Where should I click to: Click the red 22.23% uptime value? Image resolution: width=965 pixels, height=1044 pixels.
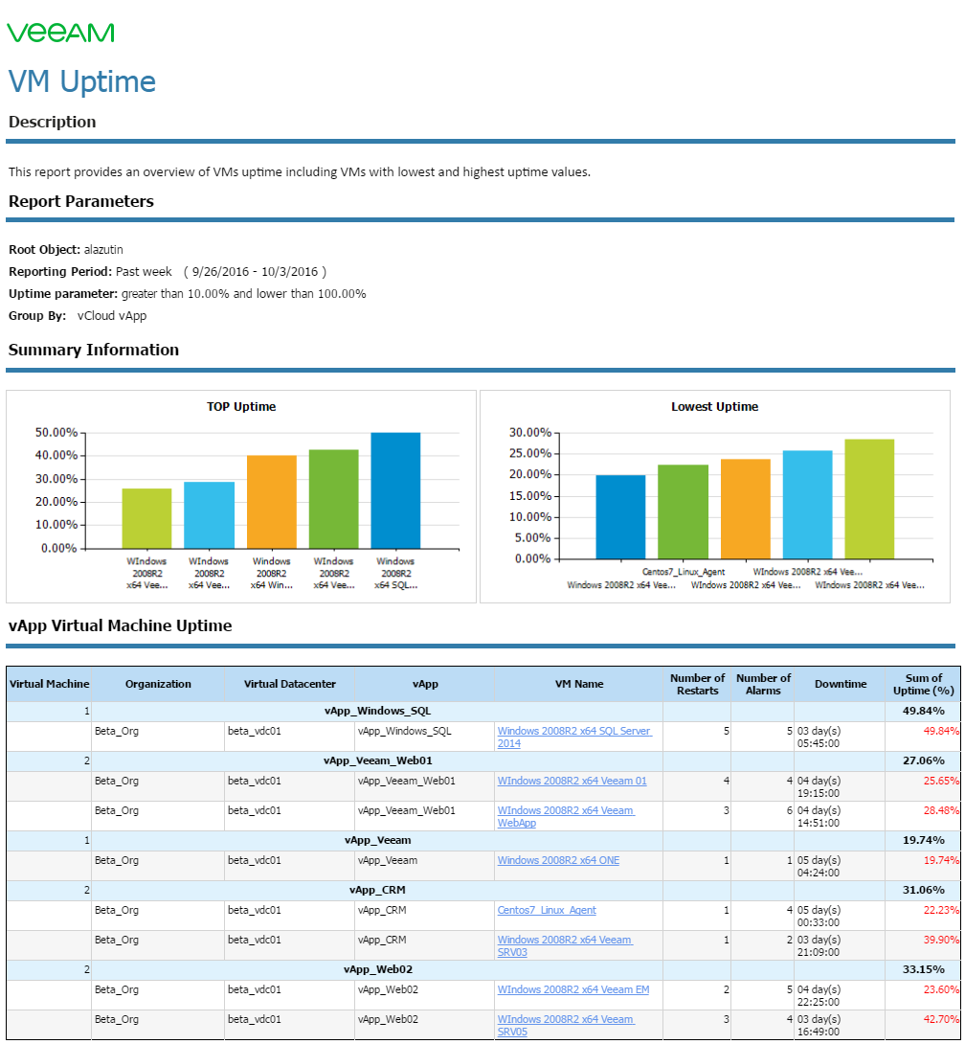(941, 910)
